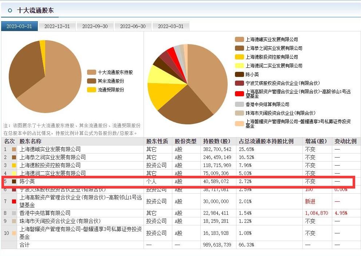The width and height of the screenshot is (361, 256).
Task: Click the 持股数(股) column header
Action: [216, 141]
